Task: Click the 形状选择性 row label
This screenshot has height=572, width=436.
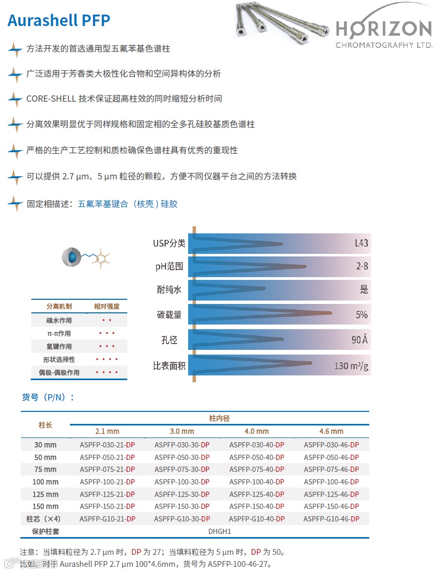Action: click(x=59, y=360)
